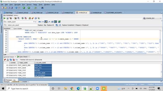Click the Explain Plan icon
Image resolution: width=163 pixels, height=91 pixels.
10,18
